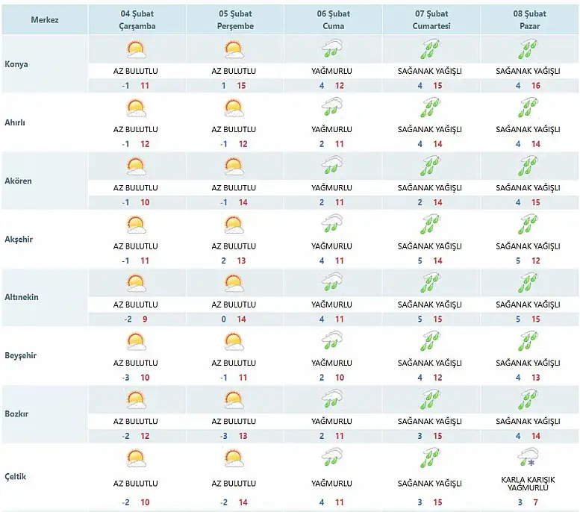This screenshot has height=512, width=580.
Task: Click Akören's sun icon for 05 Şubat
Action: pyautogui.click(x=234, y=166)
